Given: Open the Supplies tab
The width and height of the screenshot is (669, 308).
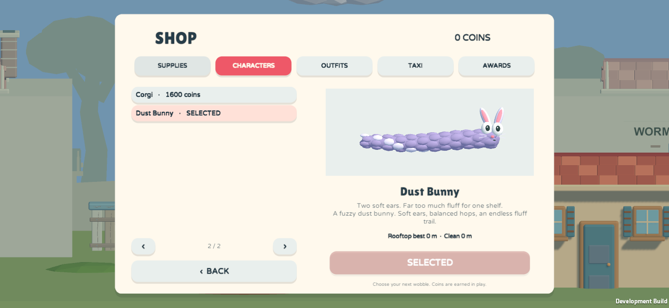Looking at the screenshot, I should pyautogui.click(x=172, y=66).
